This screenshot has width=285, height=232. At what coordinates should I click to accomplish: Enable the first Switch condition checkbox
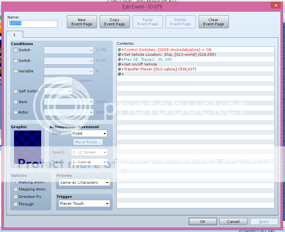coord(16,50)
